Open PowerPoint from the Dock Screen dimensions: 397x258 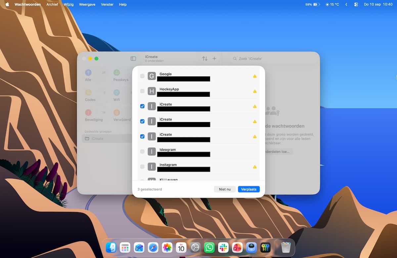[237, 247]
